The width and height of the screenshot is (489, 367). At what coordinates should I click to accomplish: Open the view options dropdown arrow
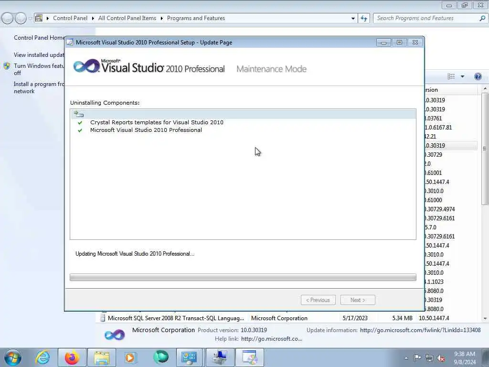462,76
